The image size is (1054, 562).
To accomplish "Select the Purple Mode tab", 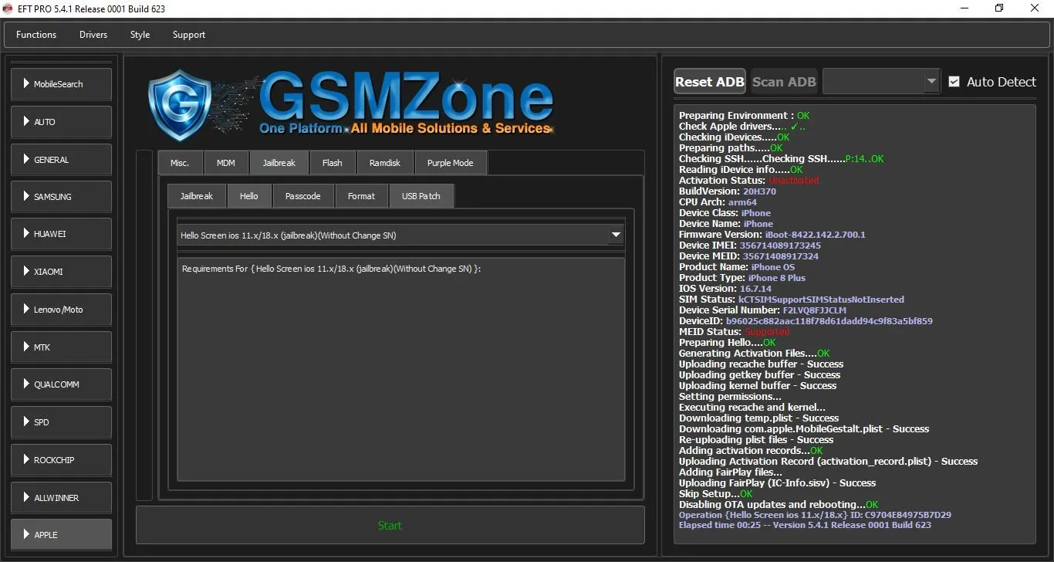I will [450, 163].
